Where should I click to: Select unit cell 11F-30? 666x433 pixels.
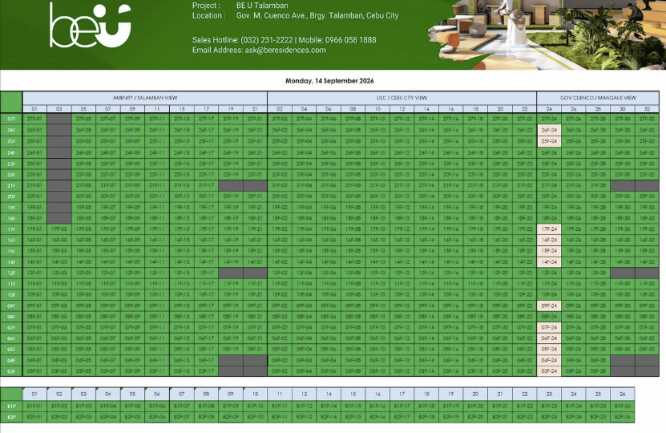point(623,283)
